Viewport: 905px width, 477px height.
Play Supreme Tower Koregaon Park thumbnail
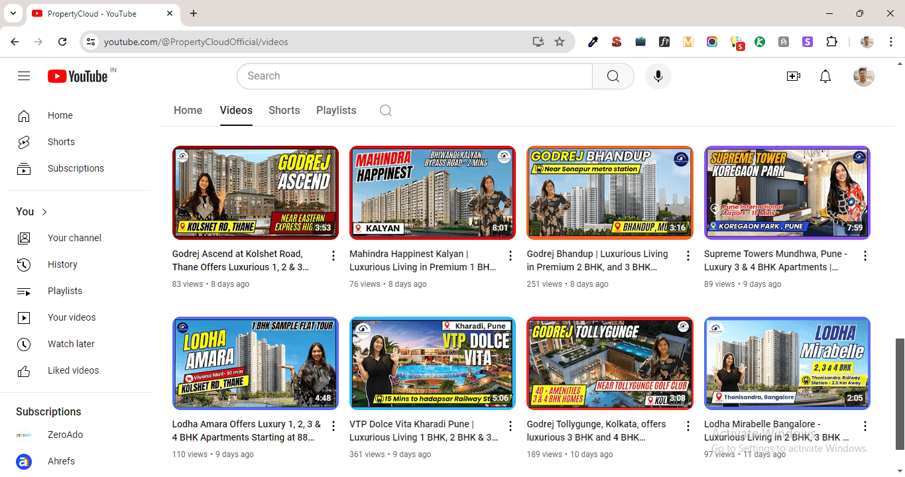tap(787, 193)
